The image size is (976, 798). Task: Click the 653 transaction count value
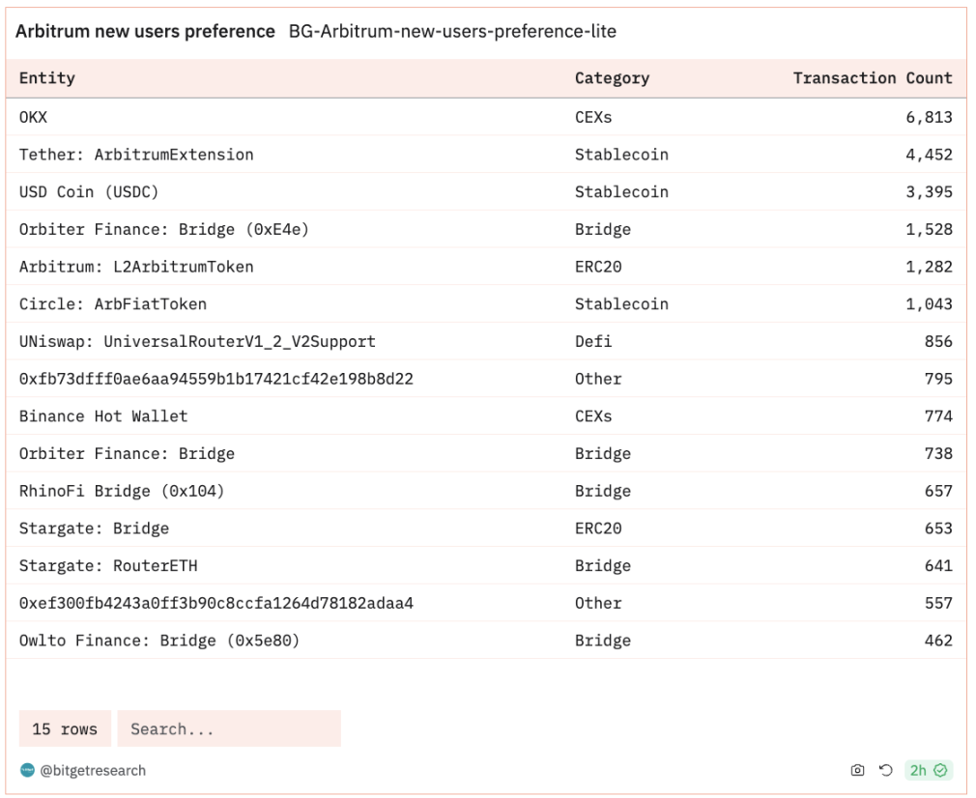(x=938, y=527)
